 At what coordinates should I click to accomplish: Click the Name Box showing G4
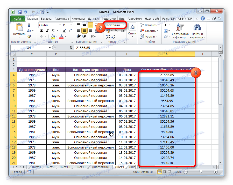(29, 48)
